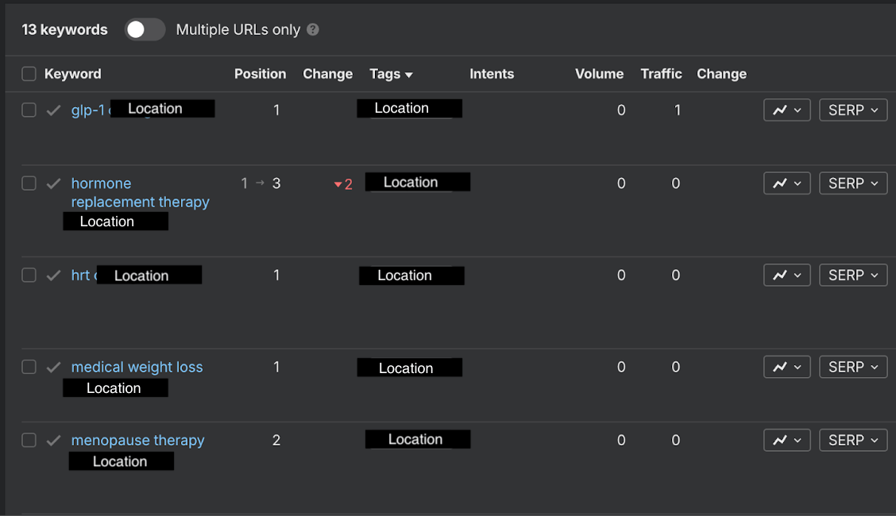This screenshot has height=516, width=896.
Task: Open the chart button for medical weight loss
Action: coord(786,368)
